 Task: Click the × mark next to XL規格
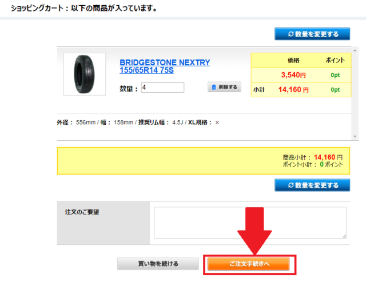[217, 122]
